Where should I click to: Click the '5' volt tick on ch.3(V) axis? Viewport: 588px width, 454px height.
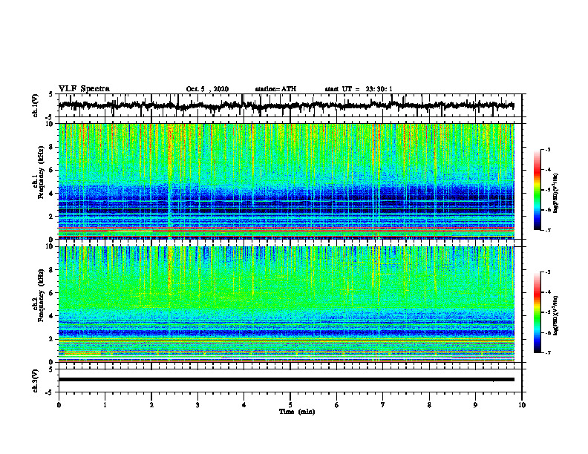click(51, 369)
